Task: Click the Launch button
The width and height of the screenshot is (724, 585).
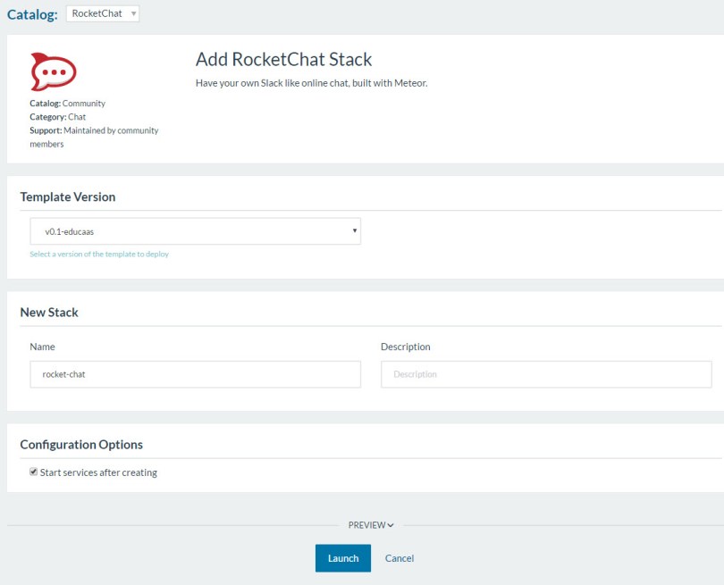Action: click(342, 558)
